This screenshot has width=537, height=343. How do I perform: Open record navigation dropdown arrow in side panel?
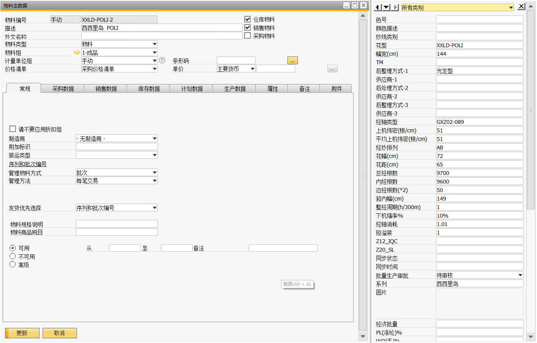click(x=386, y=7)
